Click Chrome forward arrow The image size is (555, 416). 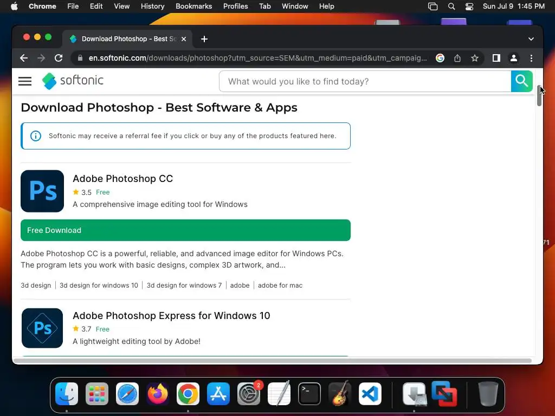41,58
